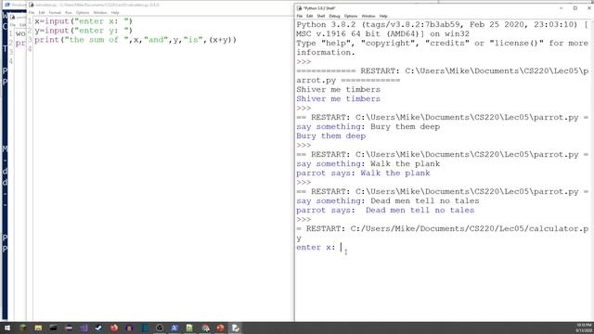Open the black terminal taskbar icon

point(54,328)
